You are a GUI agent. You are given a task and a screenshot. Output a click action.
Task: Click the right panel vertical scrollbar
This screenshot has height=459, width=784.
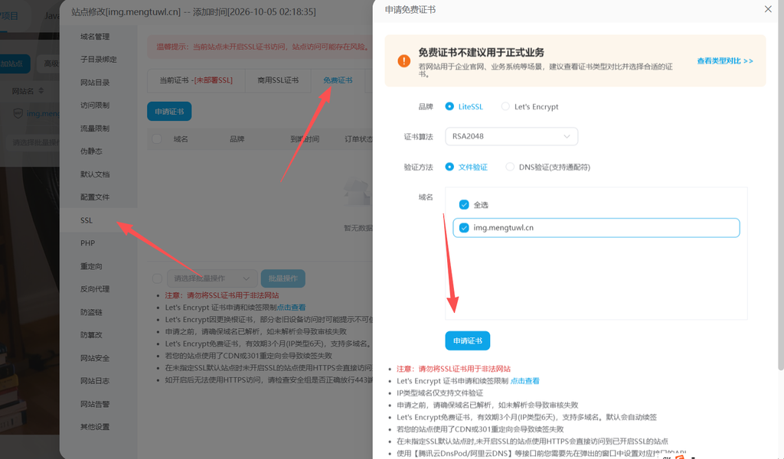click(x=781, y=185)
